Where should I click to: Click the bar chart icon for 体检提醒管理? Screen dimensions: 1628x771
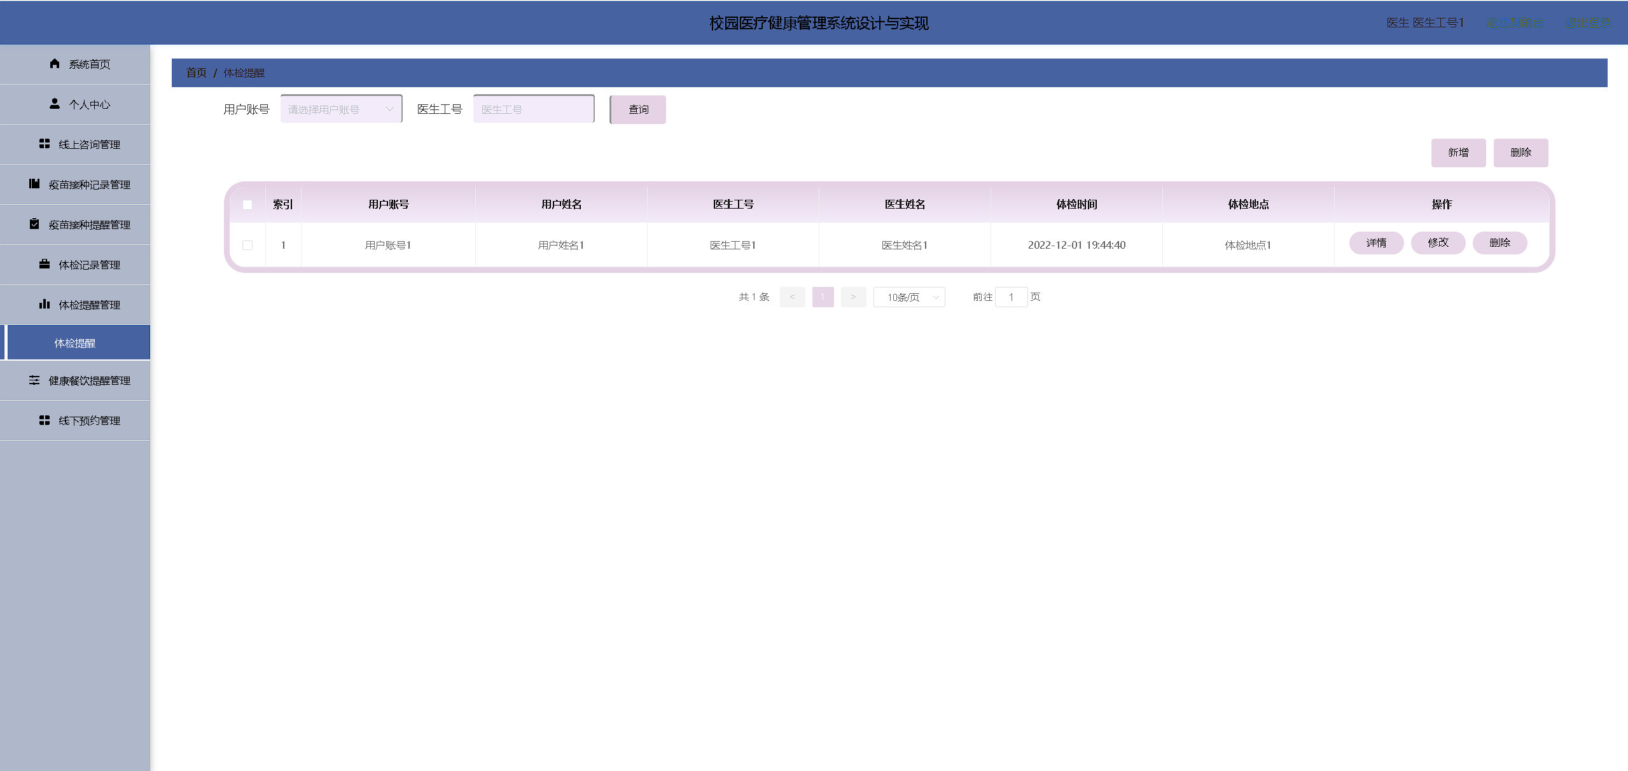coord(45,304)
